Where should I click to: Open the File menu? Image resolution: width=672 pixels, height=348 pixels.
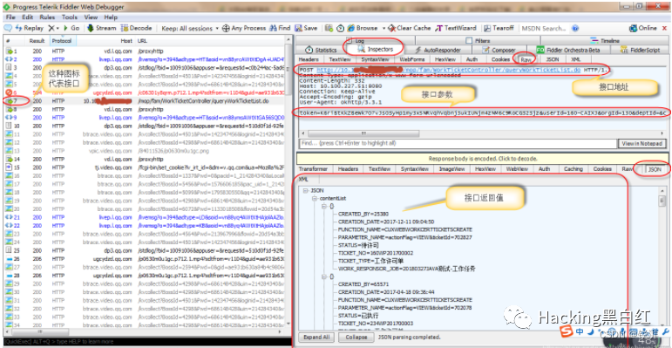tap(10, 17)
